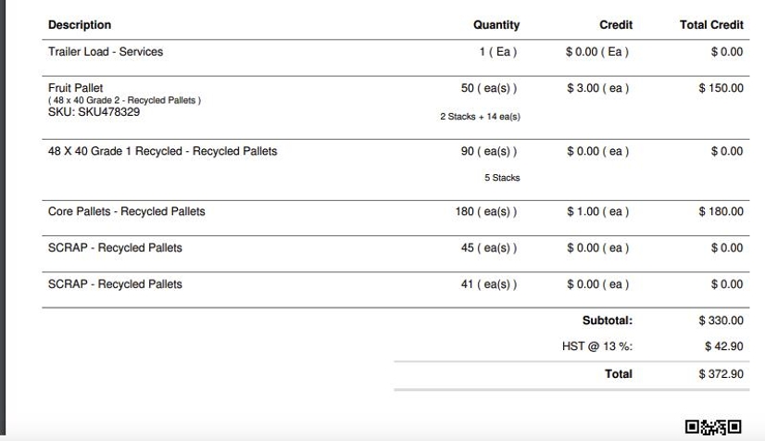Click the Quantity column header
Image resolution: width=765 pixels, height=441 pixels.
point(496,25)
